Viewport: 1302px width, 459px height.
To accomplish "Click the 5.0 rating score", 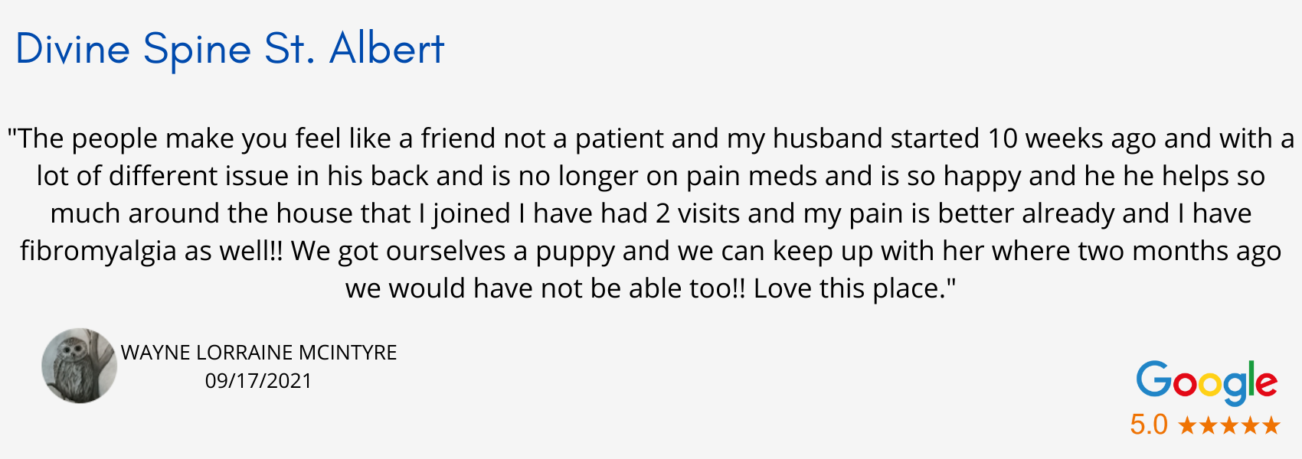I will [1148, 425].
